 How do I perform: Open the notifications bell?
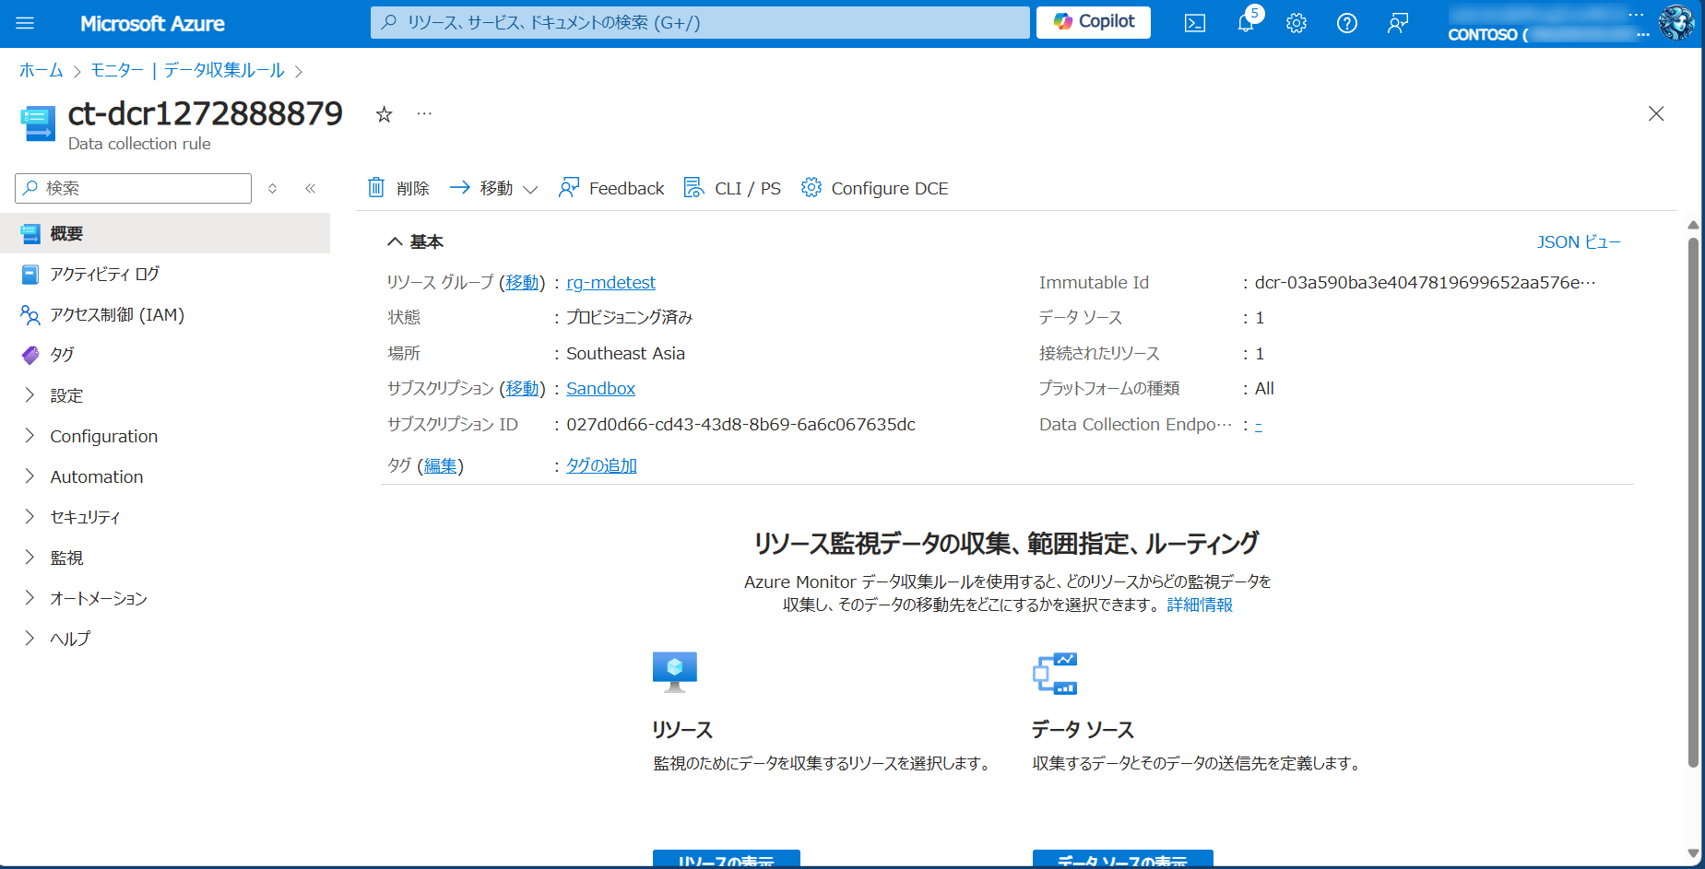(x=1246, y=23)
